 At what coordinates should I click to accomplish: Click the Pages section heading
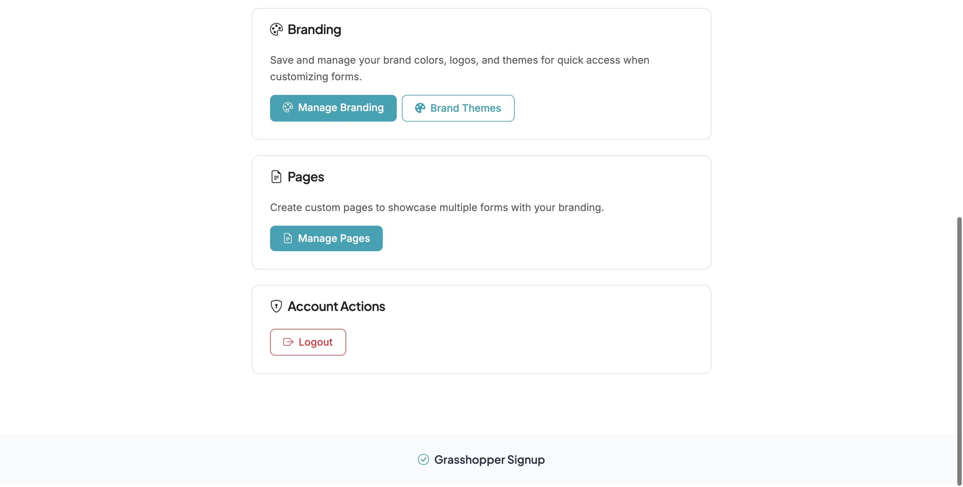pyautogui.click(x=305, y=176)
